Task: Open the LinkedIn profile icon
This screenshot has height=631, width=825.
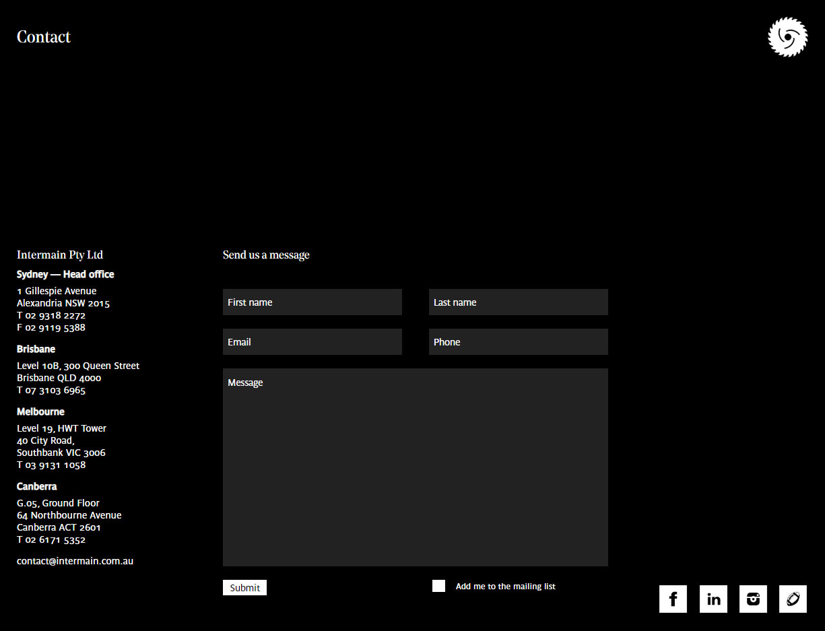Action: [x=713, y=599]
